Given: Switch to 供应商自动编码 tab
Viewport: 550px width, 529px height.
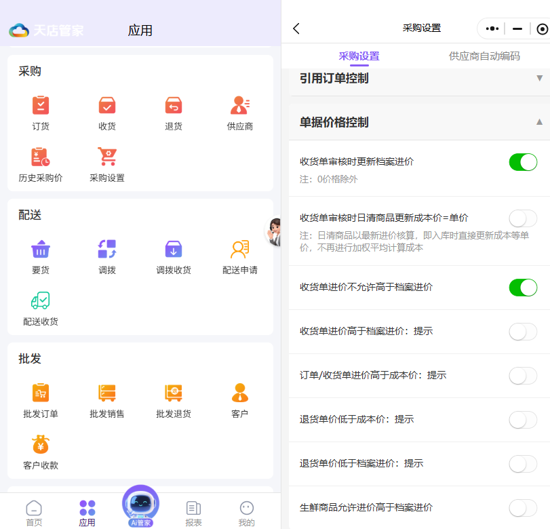Looking at the screenshot, I should point(484,56).
